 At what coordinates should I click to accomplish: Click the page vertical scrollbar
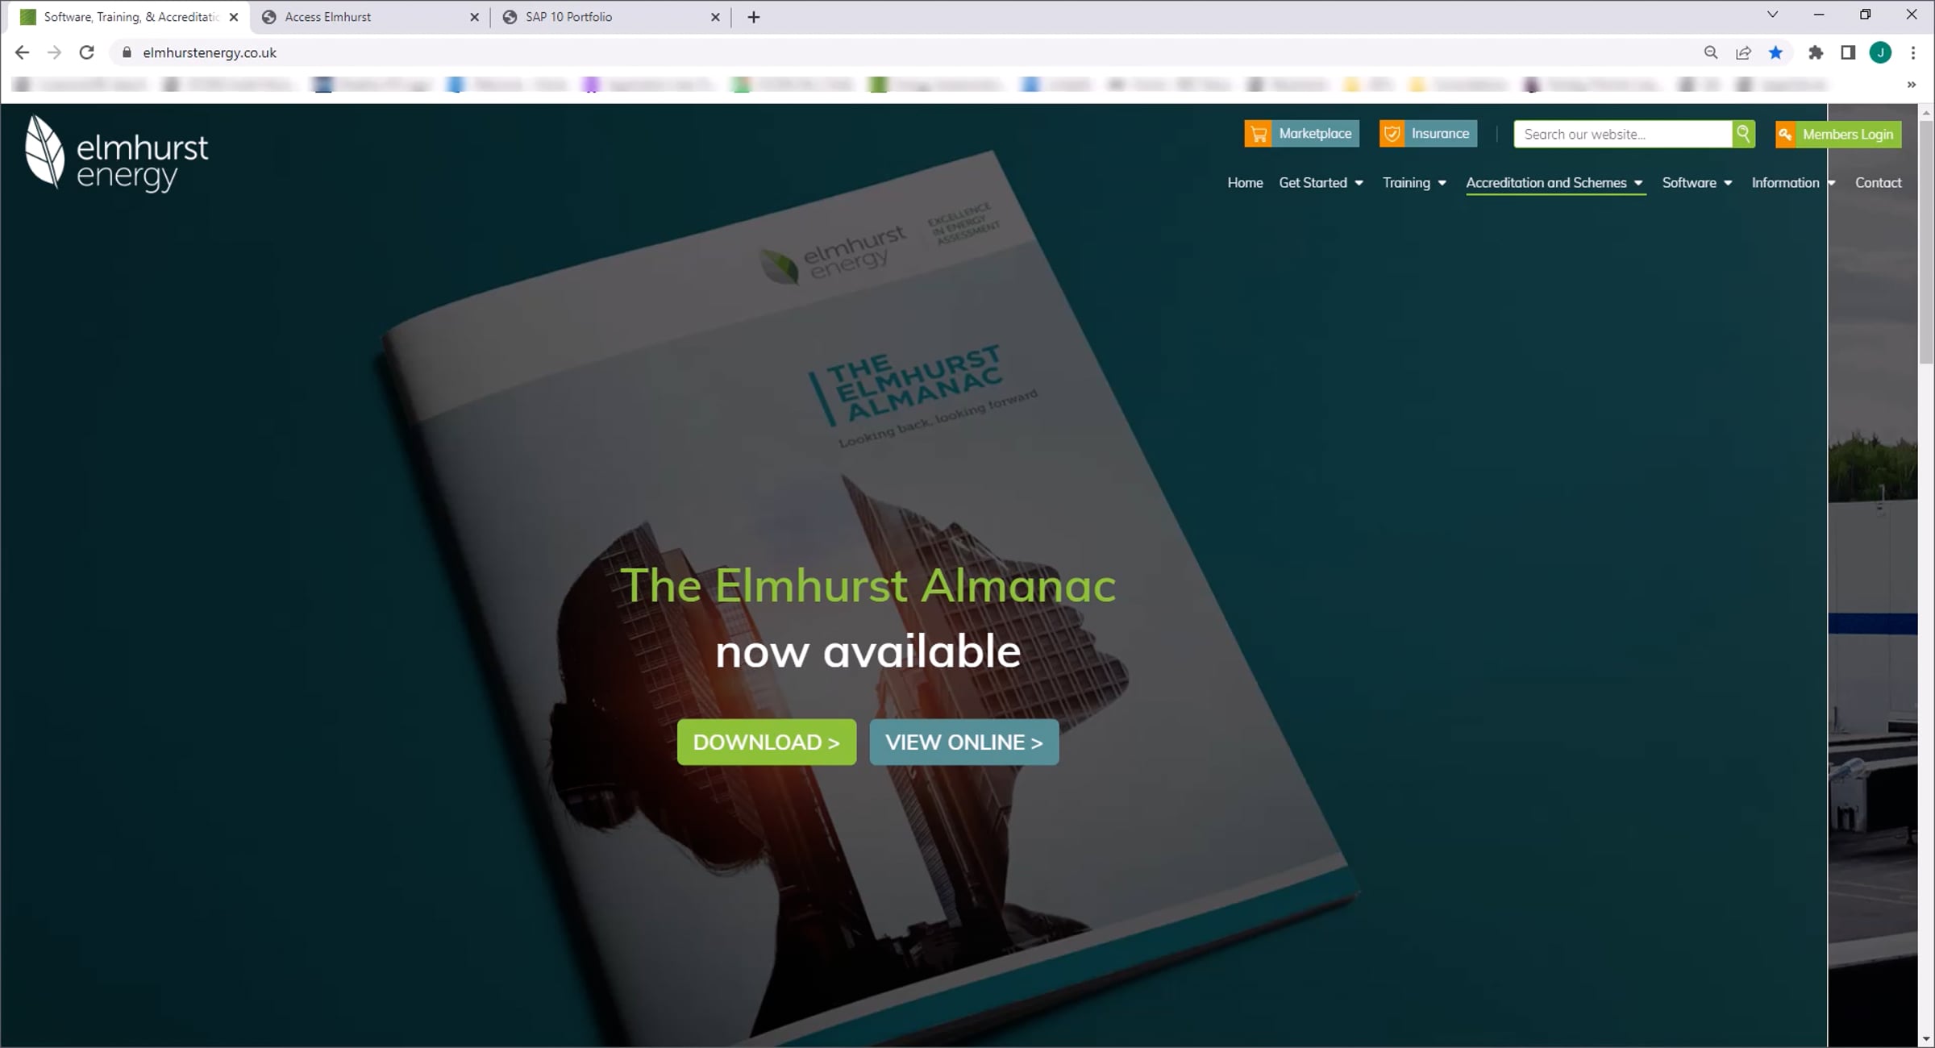(x=1926, y=242)
